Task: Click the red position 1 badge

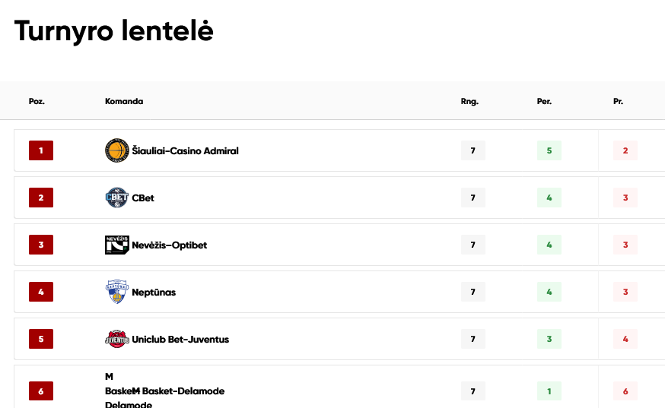Action: (41, 150)
